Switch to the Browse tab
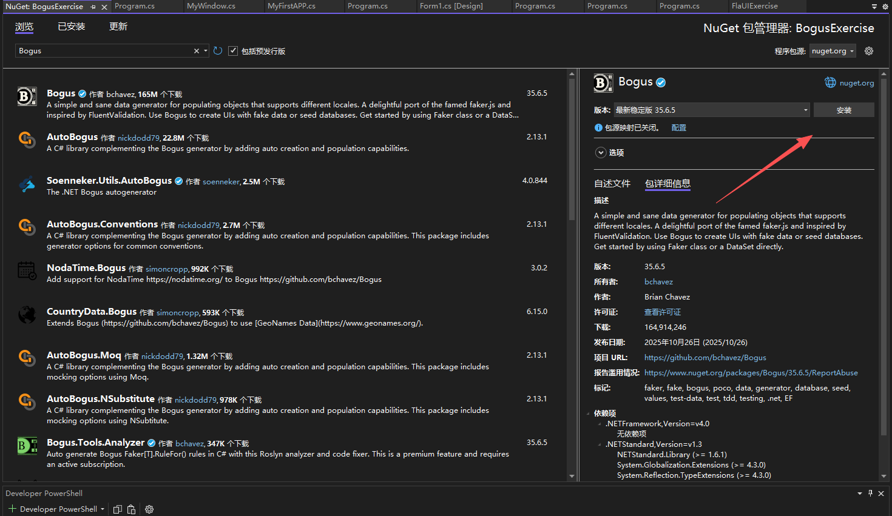 click(24, 27)
